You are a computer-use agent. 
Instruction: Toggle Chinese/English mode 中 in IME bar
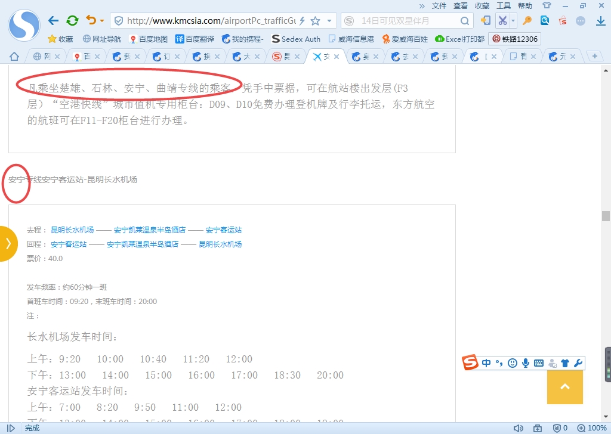coord(486,363)
